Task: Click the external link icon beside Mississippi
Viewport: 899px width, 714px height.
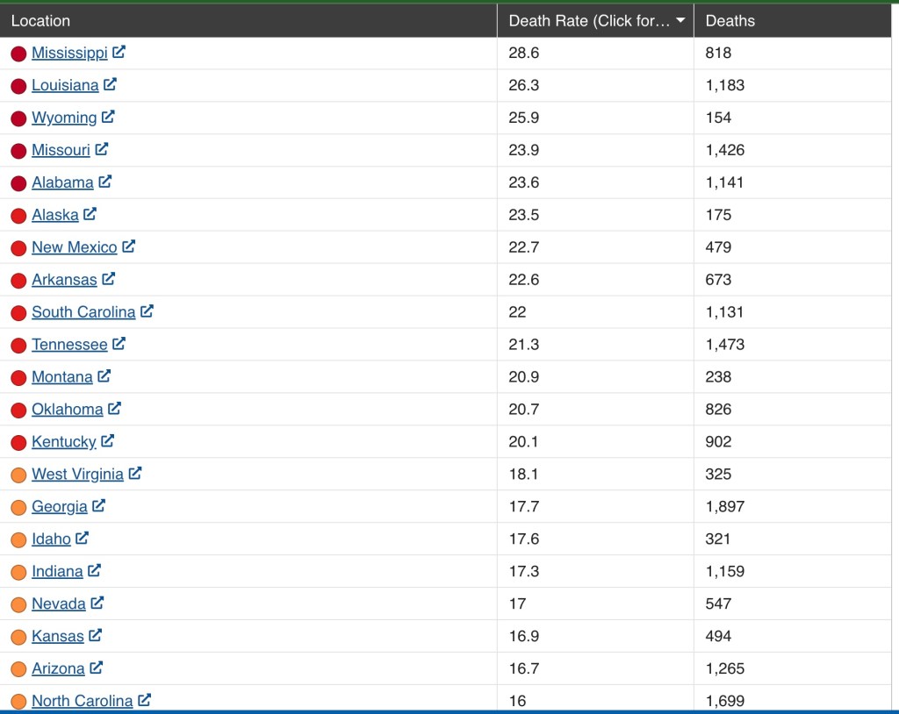Action: (119, 52)
